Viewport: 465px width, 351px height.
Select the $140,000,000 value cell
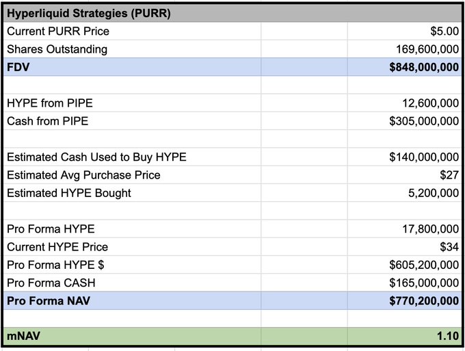pyautogui.click(x=424, y=157)
